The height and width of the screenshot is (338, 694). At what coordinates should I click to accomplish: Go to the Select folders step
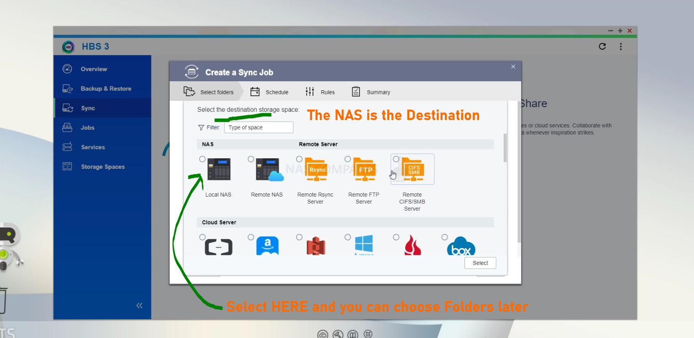coord(209,92)
